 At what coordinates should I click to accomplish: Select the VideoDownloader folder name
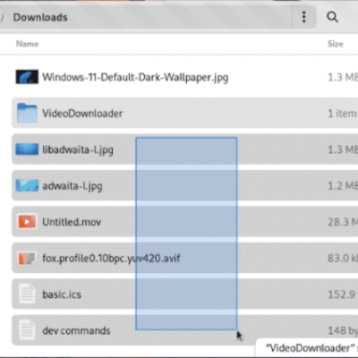[x=82, y=114]
